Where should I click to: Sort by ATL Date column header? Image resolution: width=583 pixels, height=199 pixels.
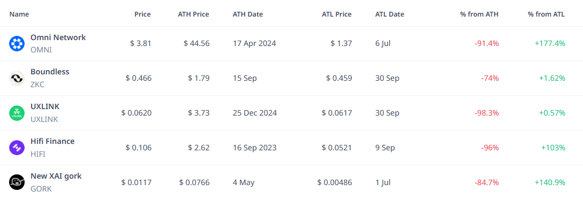(390, 14)
